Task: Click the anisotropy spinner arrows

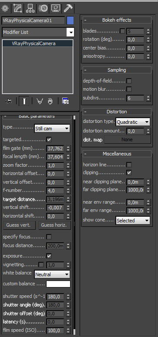Action: pyautogui.click(x=148, y=56)
